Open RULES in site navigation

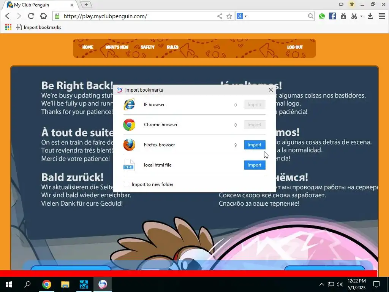173,47
